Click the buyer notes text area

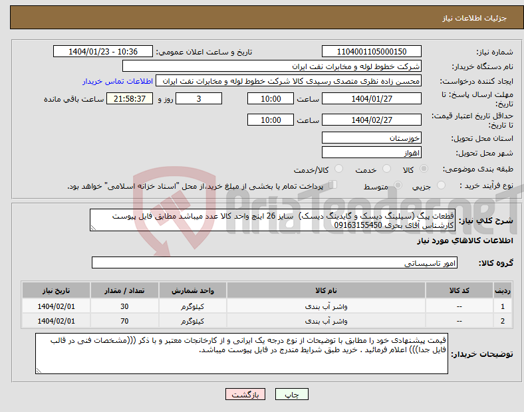tap(241, 354)
